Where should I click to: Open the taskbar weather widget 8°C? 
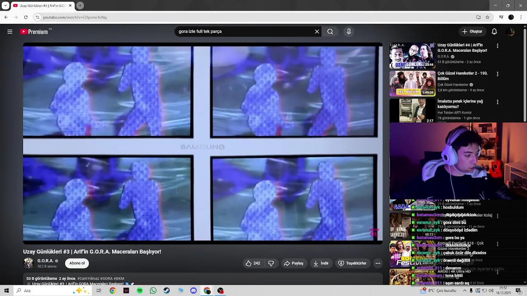point(438,291)
